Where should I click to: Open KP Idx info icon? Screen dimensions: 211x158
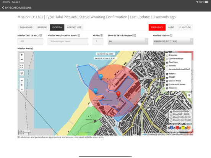point(101,35)
